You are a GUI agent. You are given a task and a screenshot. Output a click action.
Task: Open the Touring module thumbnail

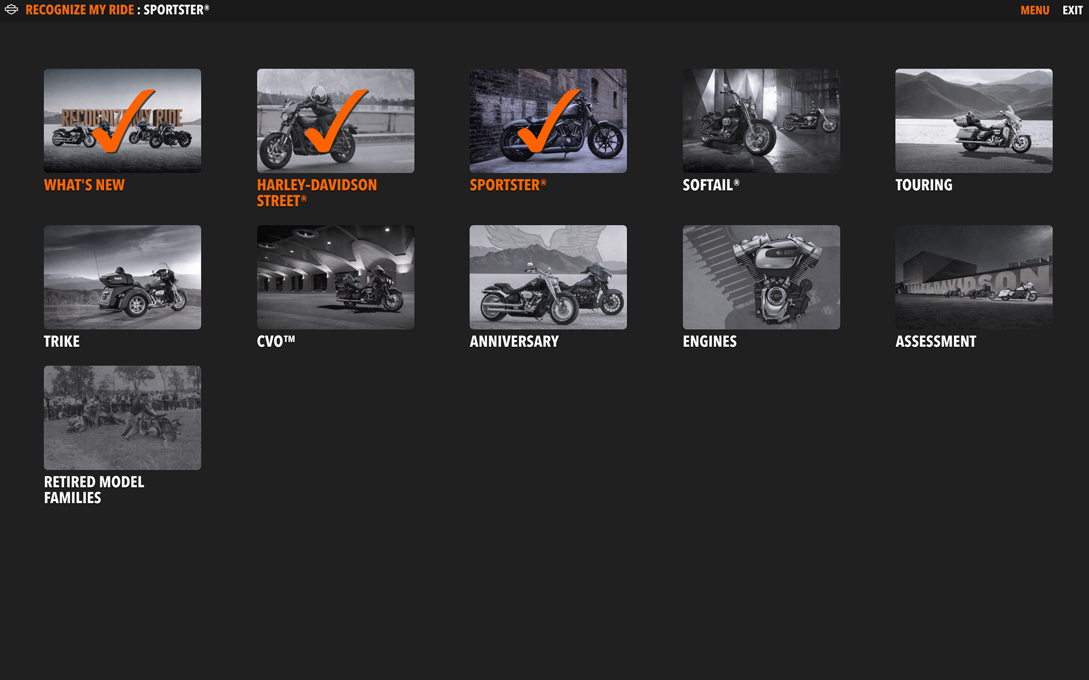click(x=974, y=121)
